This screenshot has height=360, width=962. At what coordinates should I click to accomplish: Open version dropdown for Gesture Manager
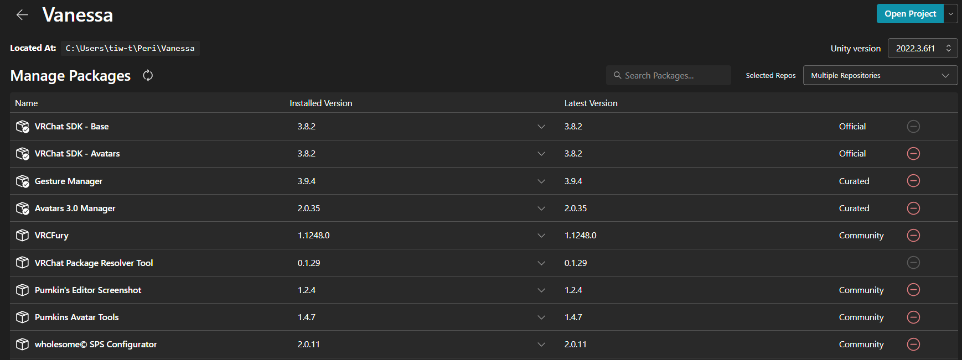(541, 181)
